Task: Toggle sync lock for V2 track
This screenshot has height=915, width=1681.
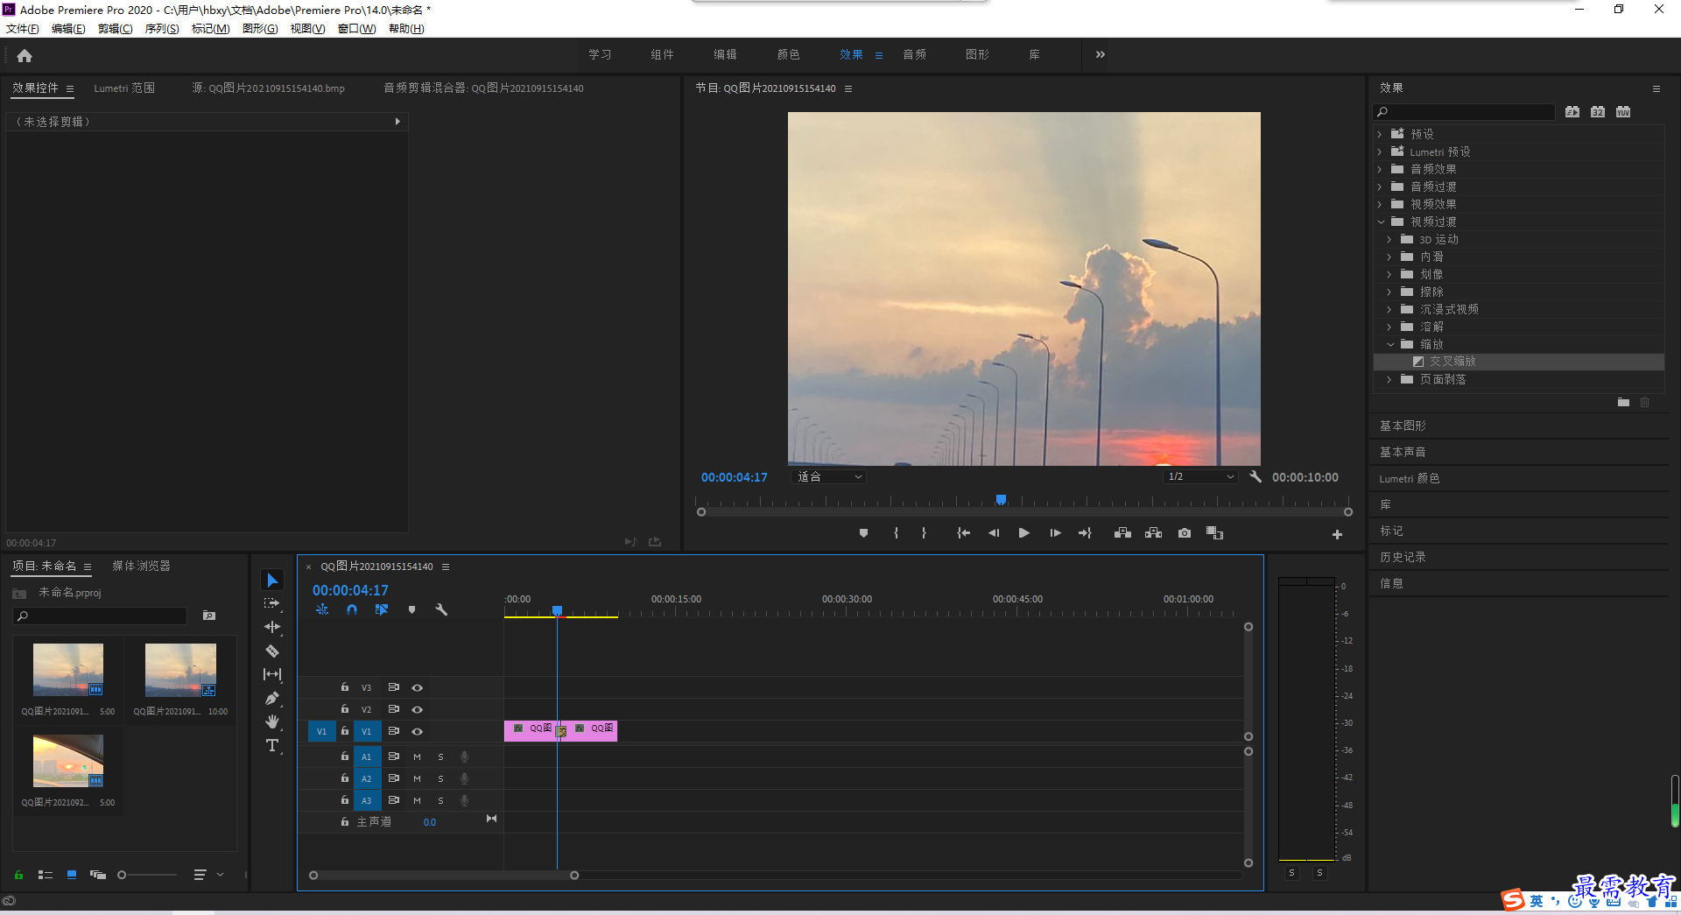Action: [394, 709]
